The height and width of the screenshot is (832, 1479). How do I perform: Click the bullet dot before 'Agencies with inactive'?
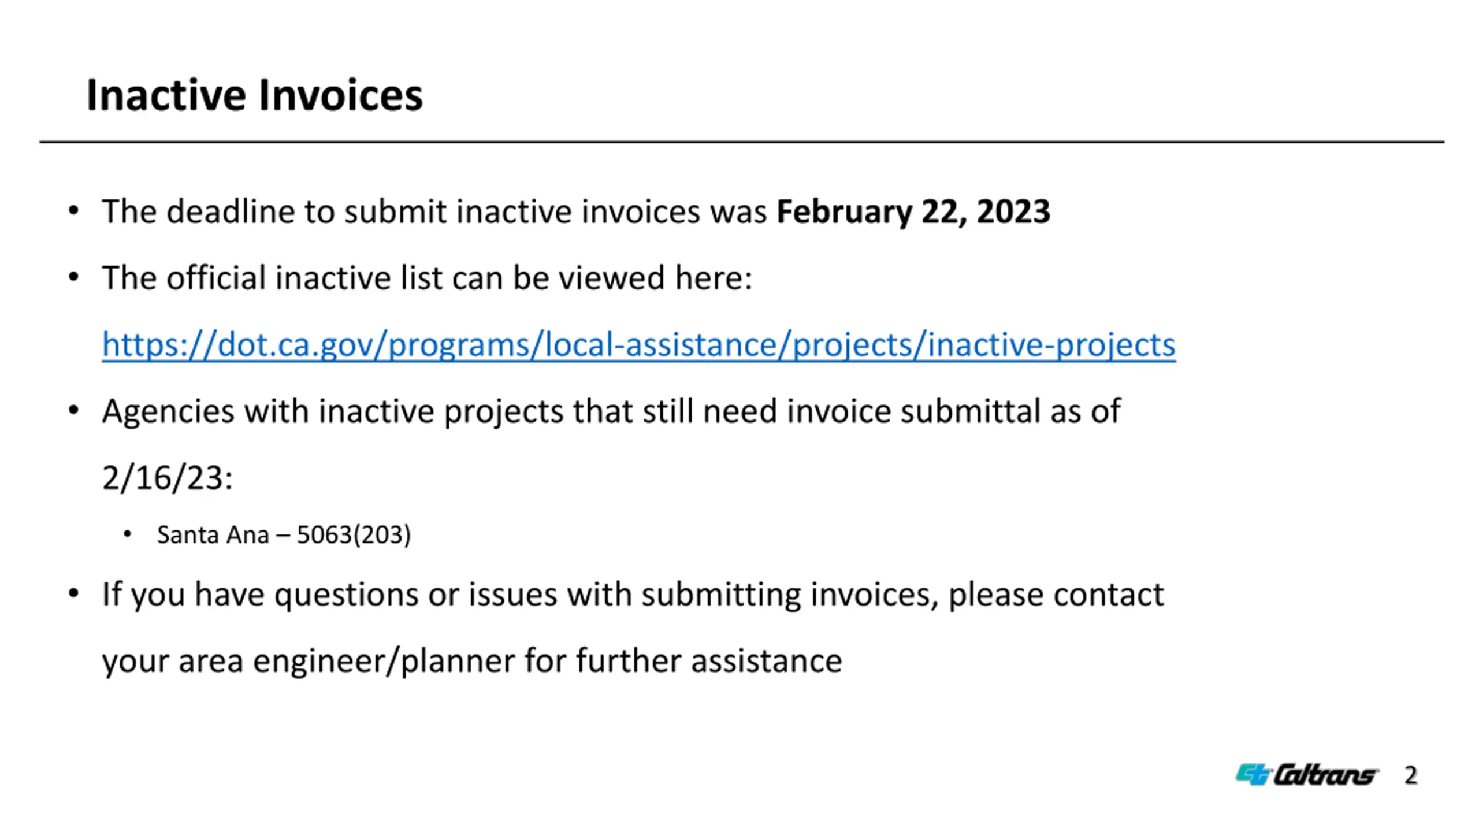click(x=73, y=411)
